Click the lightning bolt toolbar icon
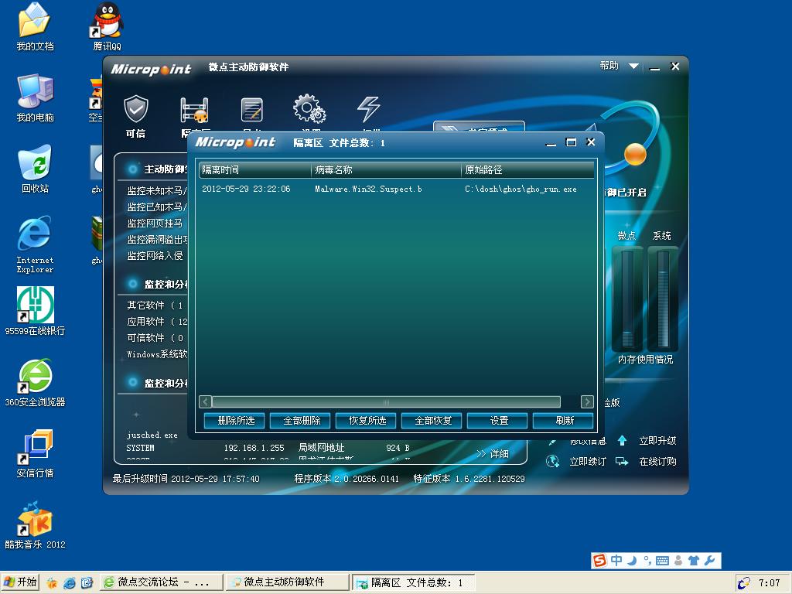The image size is (792, 594). pyautogui.click(x=368, y=108)
